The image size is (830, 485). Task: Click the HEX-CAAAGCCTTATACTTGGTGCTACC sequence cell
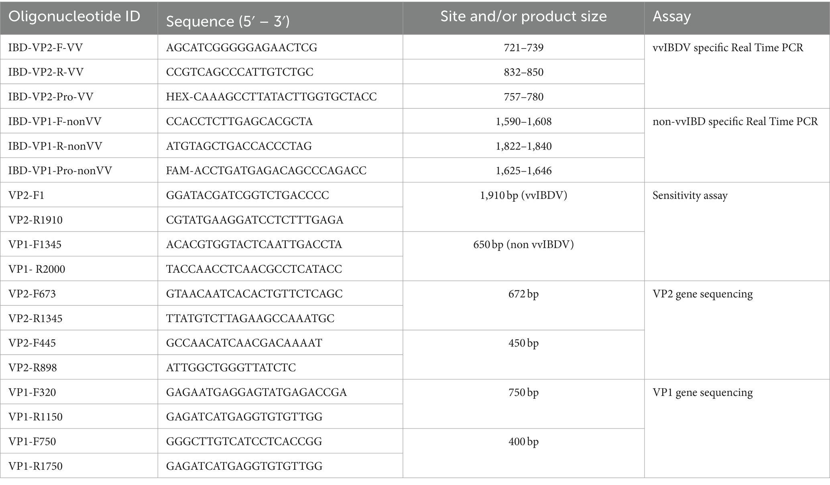pyautogui.click(x=271, y=97)
